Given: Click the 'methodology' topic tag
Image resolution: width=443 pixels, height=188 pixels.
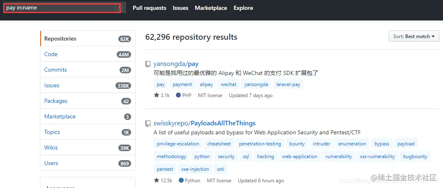Looking at the screenshot, I should coord(171,156).
